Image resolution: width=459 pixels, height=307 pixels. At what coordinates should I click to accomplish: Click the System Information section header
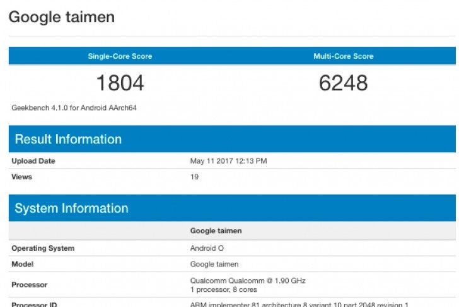(x=71, y=208)
